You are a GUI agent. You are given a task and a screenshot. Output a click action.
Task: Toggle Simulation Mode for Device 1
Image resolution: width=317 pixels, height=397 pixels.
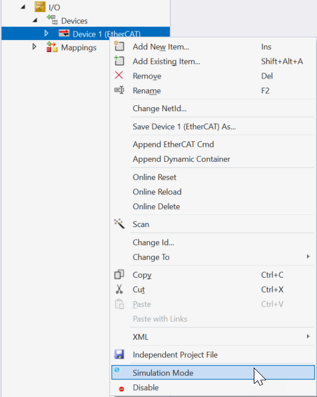click(213, 372)
